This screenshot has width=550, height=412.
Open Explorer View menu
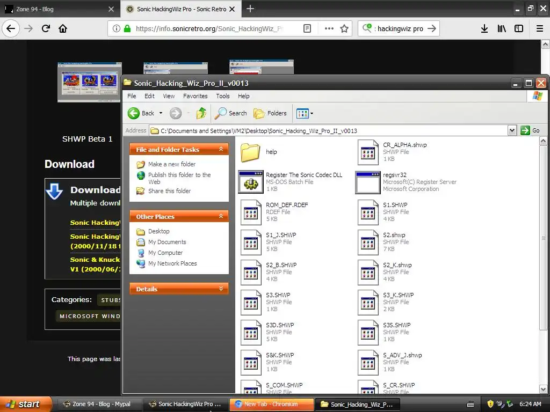coord(169,96)
